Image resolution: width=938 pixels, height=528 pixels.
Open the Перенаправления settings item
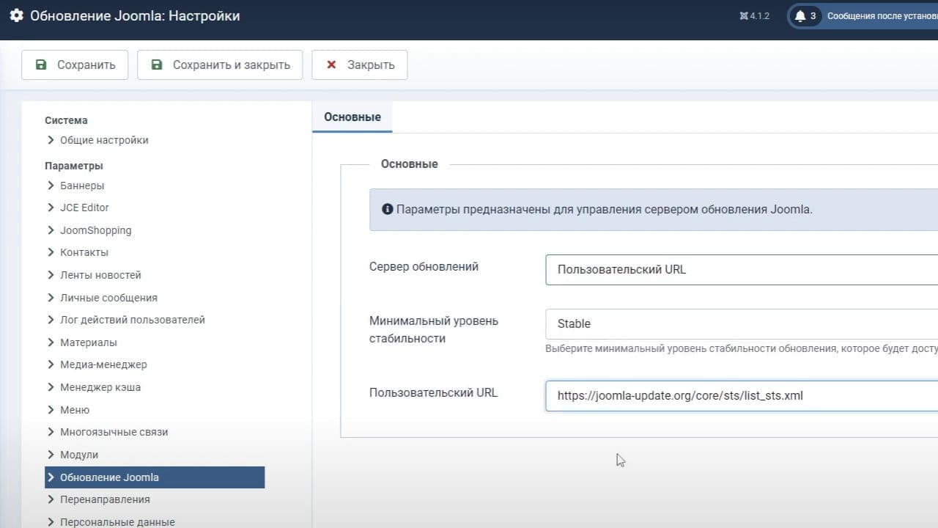[105, 499]
